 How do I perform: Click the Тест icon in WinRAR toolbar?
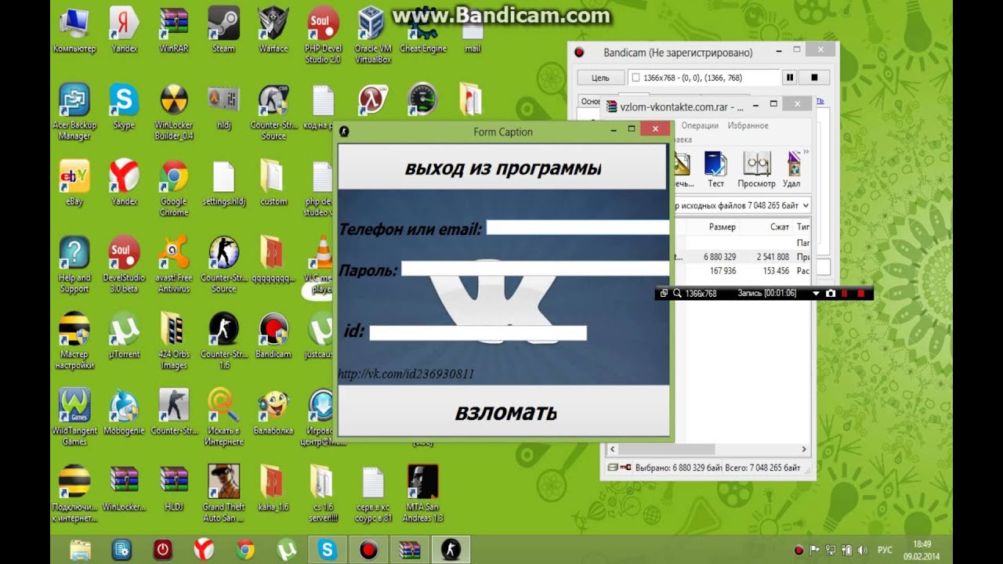pyautogui.click(x=715, y=170)
